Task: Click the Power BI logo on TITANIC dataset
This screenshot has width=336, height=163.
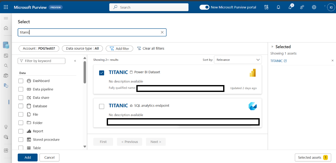Action: pyautogui.click(x=253, y=73)
